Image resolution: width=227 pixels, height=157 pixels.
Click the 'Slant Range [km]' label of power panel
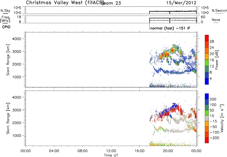(x=8, y=60)
